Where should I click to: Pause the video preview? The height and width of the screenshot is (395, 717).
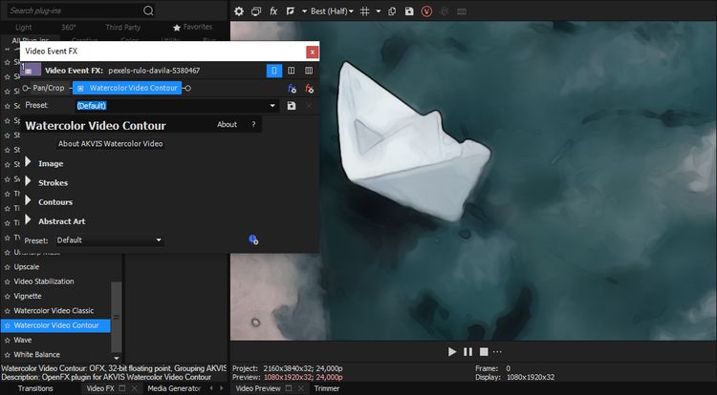point(467,352)
